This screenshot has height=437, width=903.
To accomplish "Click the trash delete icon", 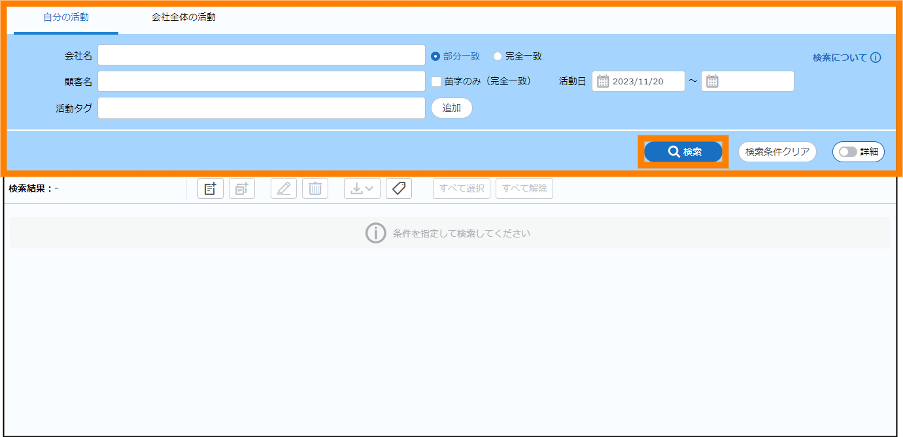I will point(315,189).
